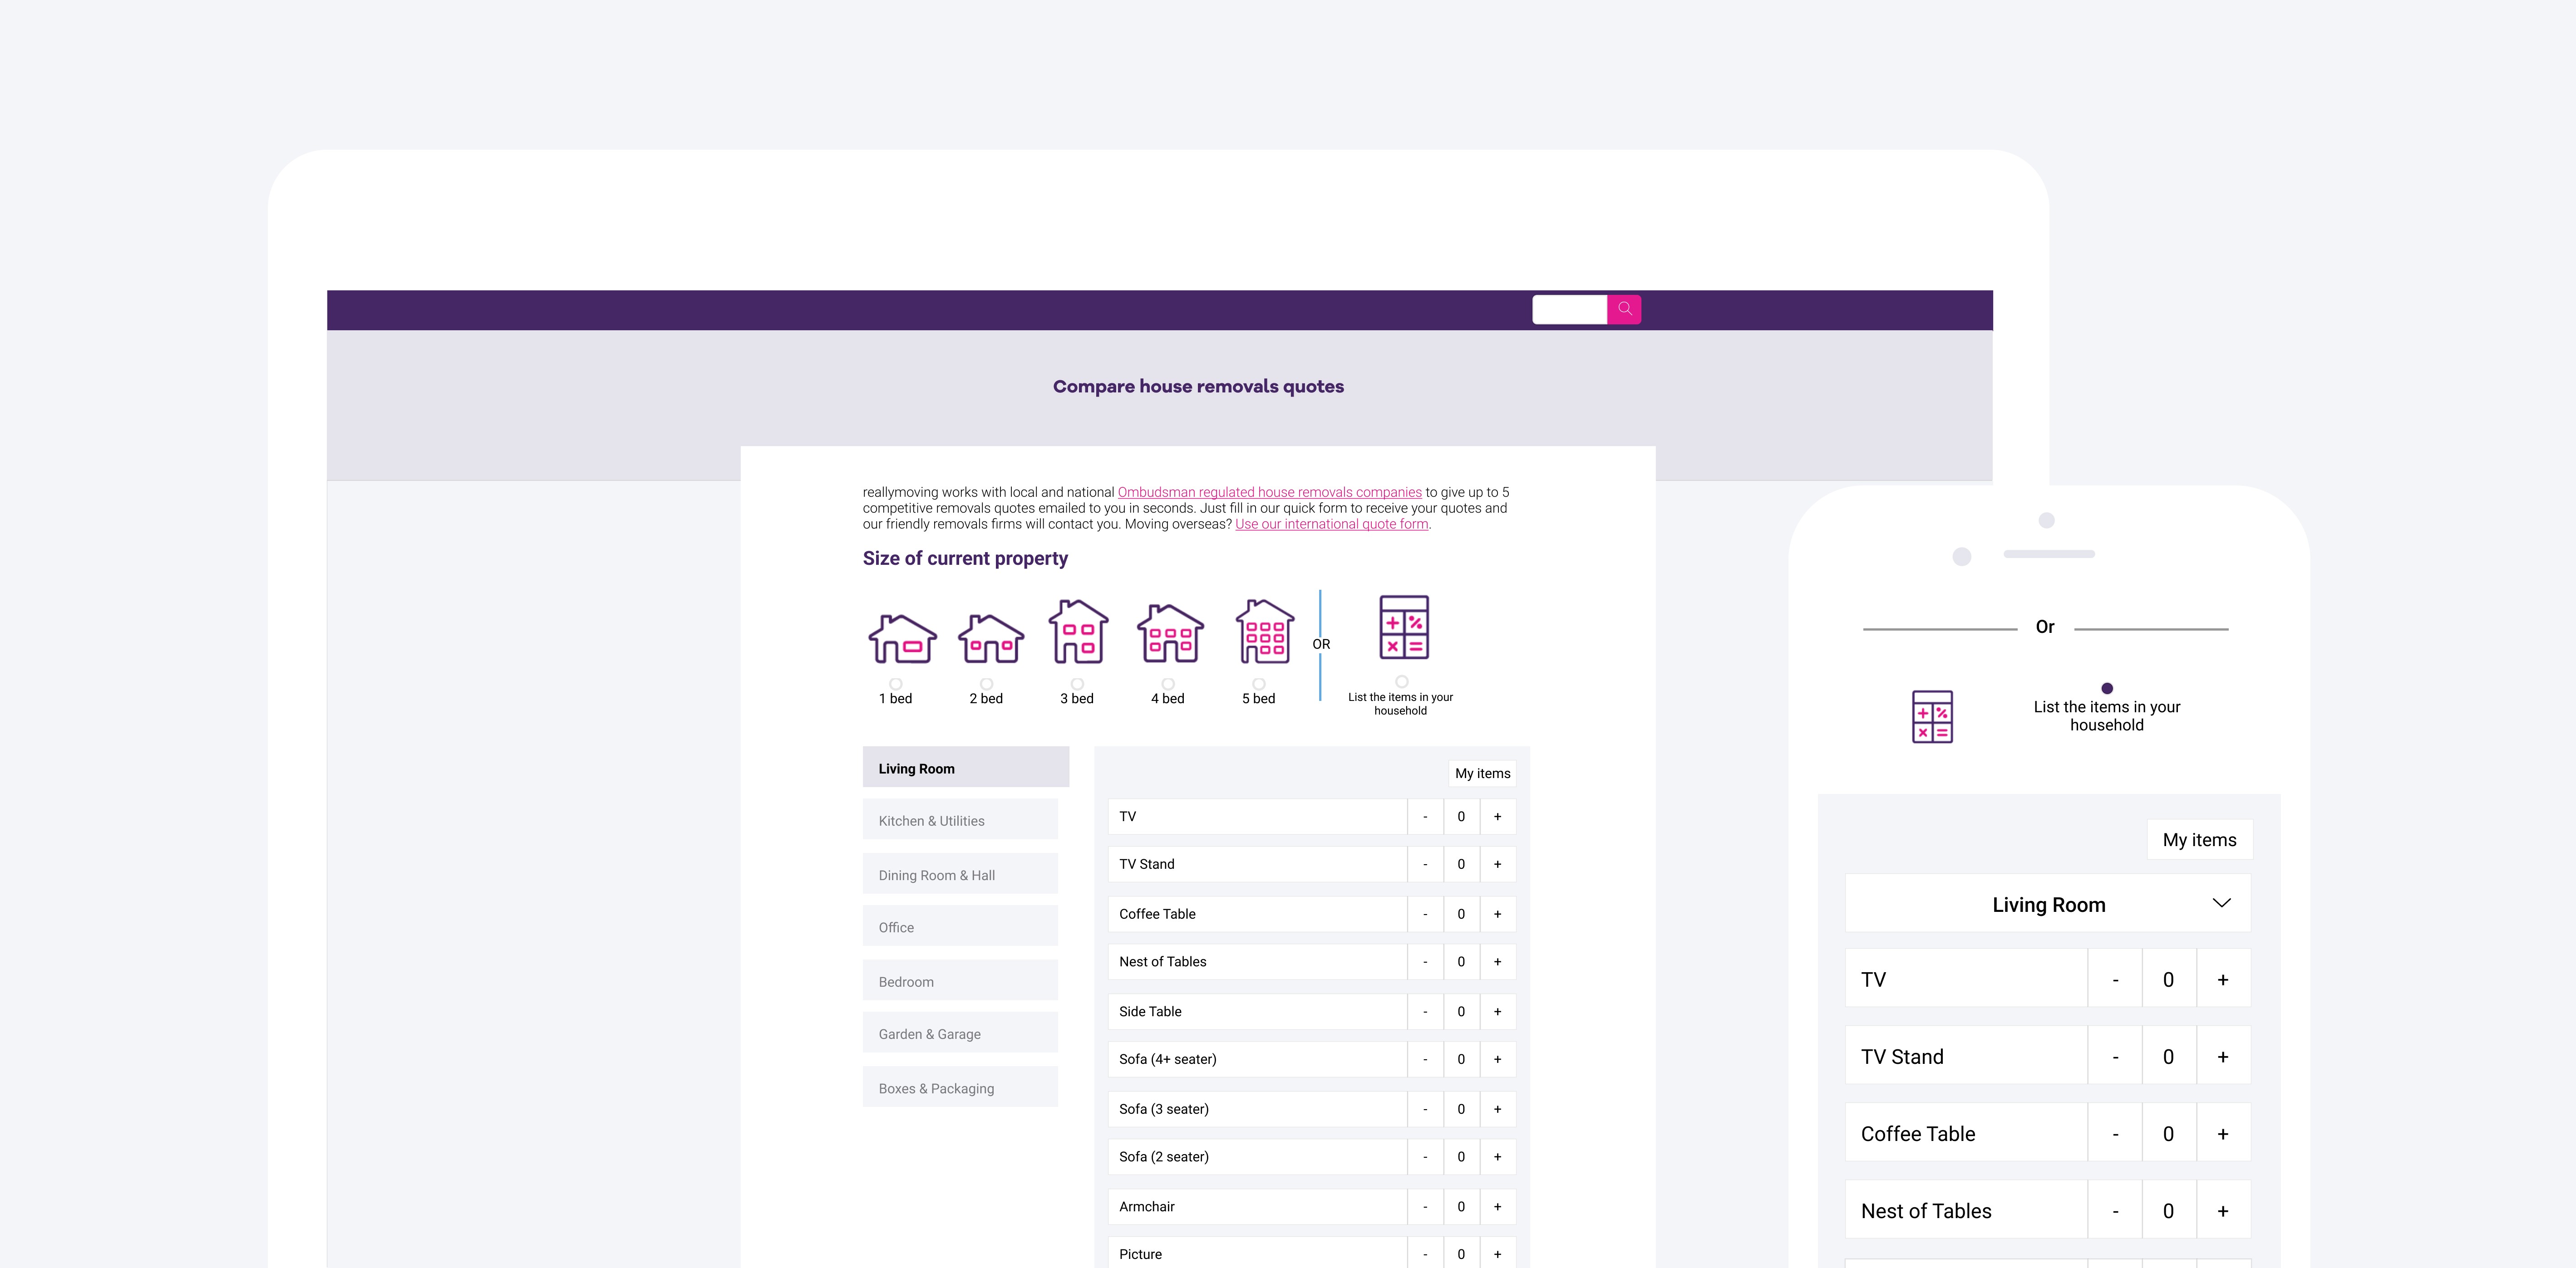Open the Kitchen & Utilities tab
Image resolution: width=2576 pixels, height=1268 pixels.
960,819
